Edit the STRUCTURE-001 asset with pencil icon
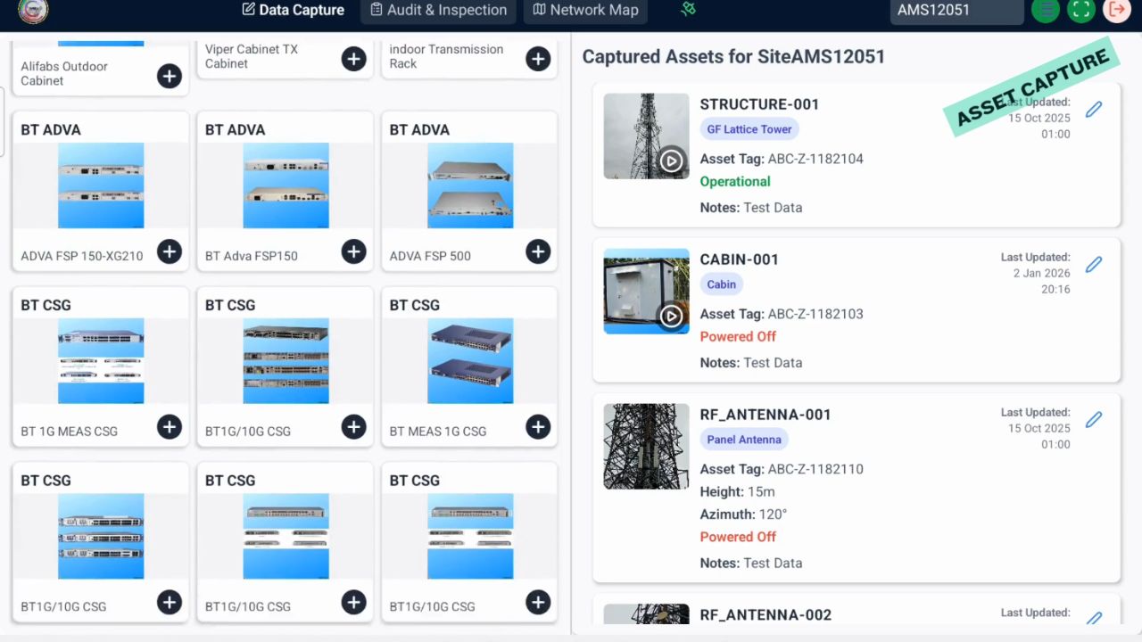 coord(1094,110)
